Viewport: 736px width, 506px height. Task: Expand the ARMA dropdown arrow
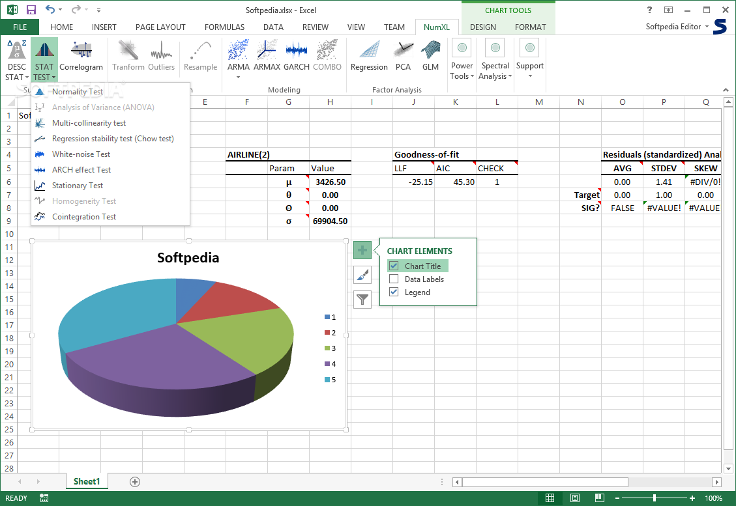tap(239, 77)
